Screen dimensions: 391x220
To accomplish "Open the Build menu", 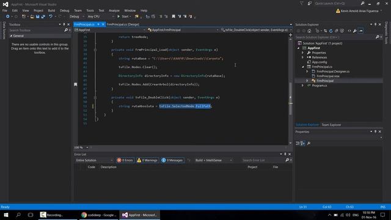I will (51, 10).
